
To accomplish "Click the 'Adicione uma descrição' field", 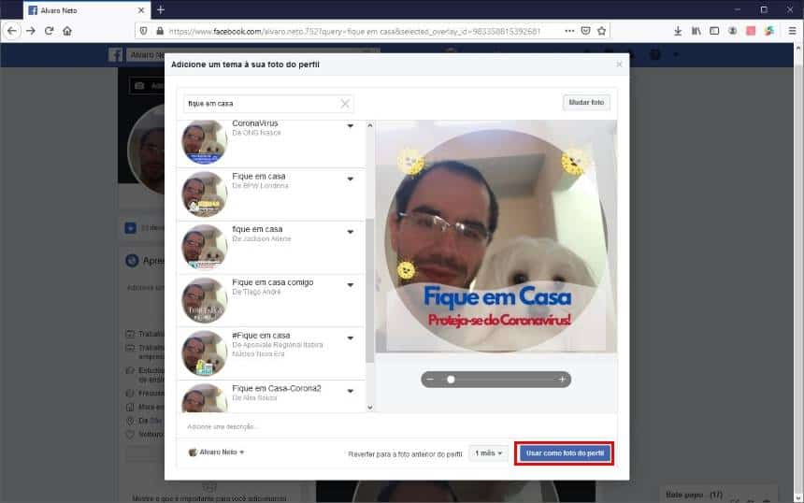I will [396, 426].
